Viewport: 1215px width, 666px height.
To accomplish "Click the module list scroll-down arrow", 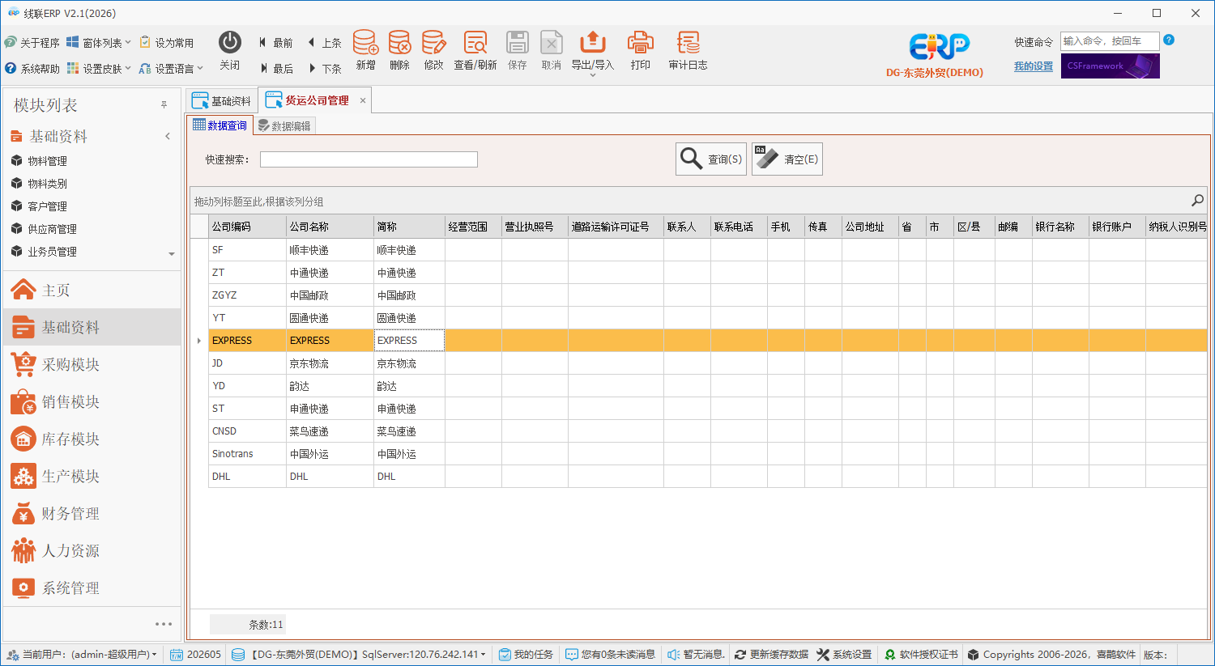I will click(x=172, y=254).
